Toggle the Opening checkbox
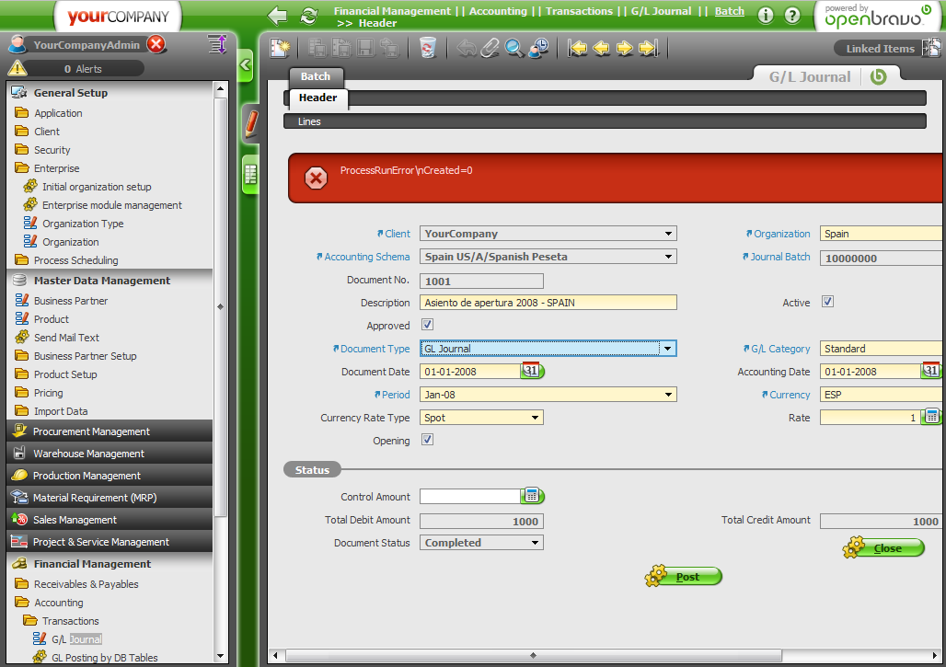The width and height of the screenshot is (946, 667). coord(427,440)
